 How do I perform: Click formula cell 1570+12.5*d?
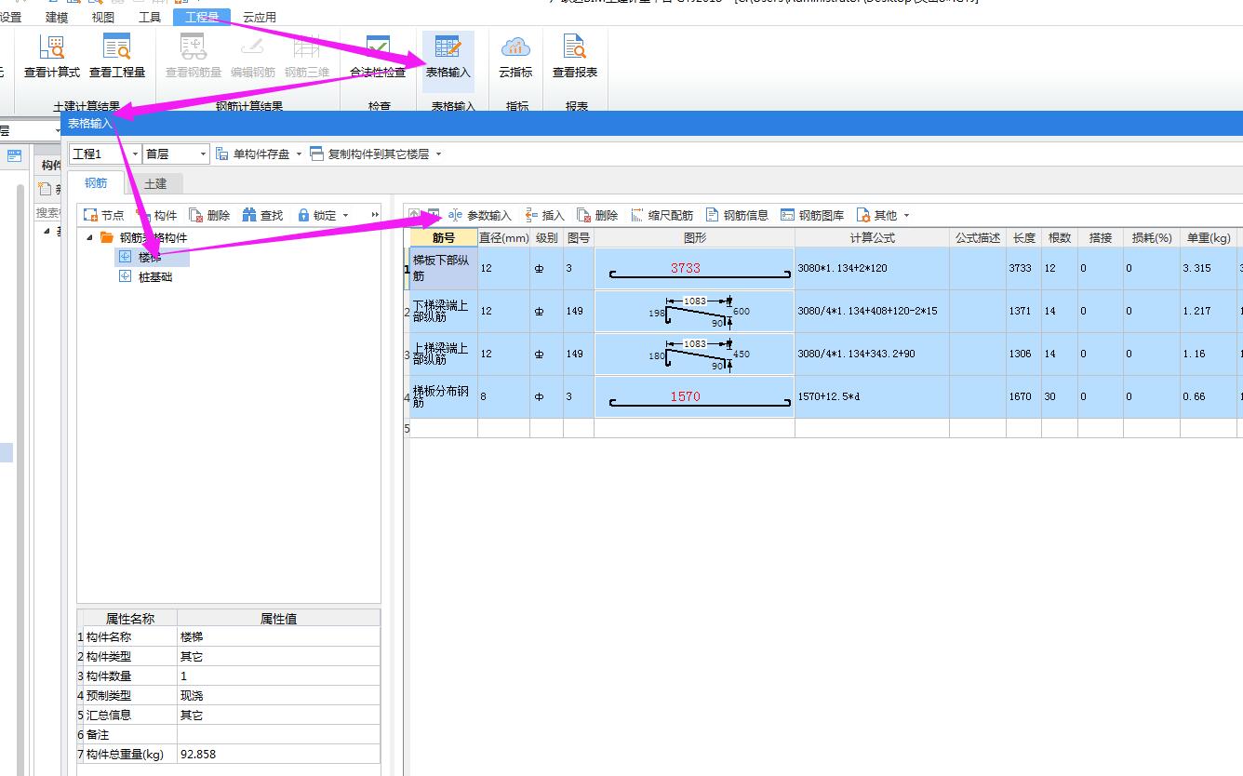[872, 396]
